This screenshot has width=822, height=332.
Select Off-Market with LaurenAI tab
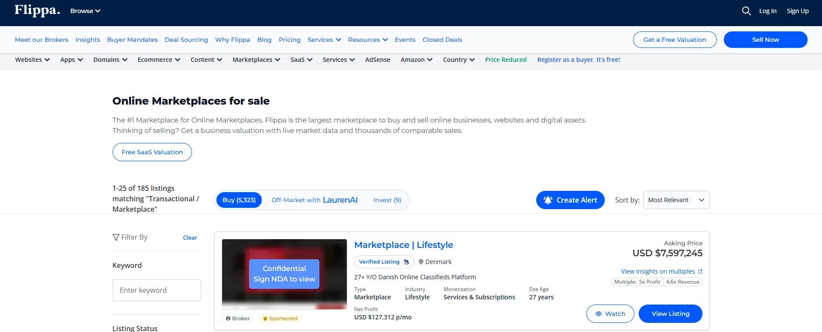point(314,200)
